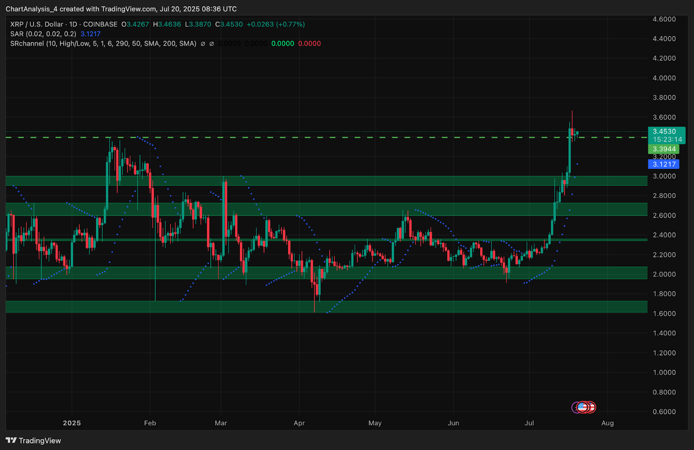Click the Feb label on the time axis
The width and height of the screenshot is (694, 450).
click(150, 423)
